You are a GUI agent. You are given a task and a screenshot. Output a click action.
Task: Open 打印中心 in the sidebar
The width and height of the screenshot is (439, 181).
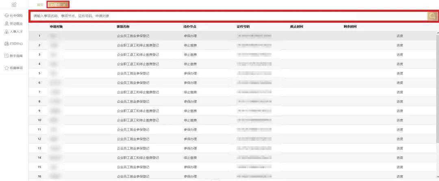13,43
